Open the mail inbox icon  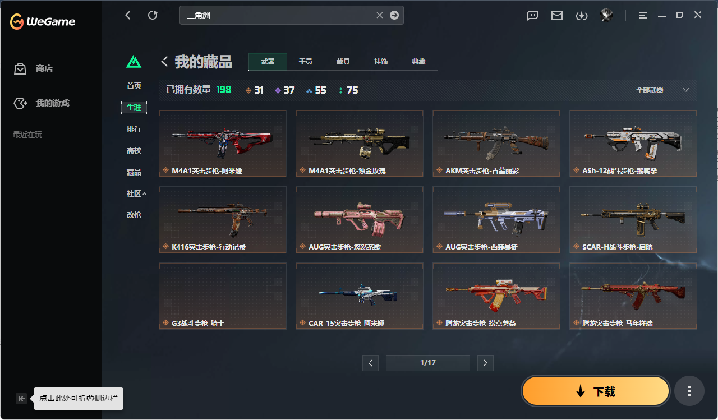557,16
